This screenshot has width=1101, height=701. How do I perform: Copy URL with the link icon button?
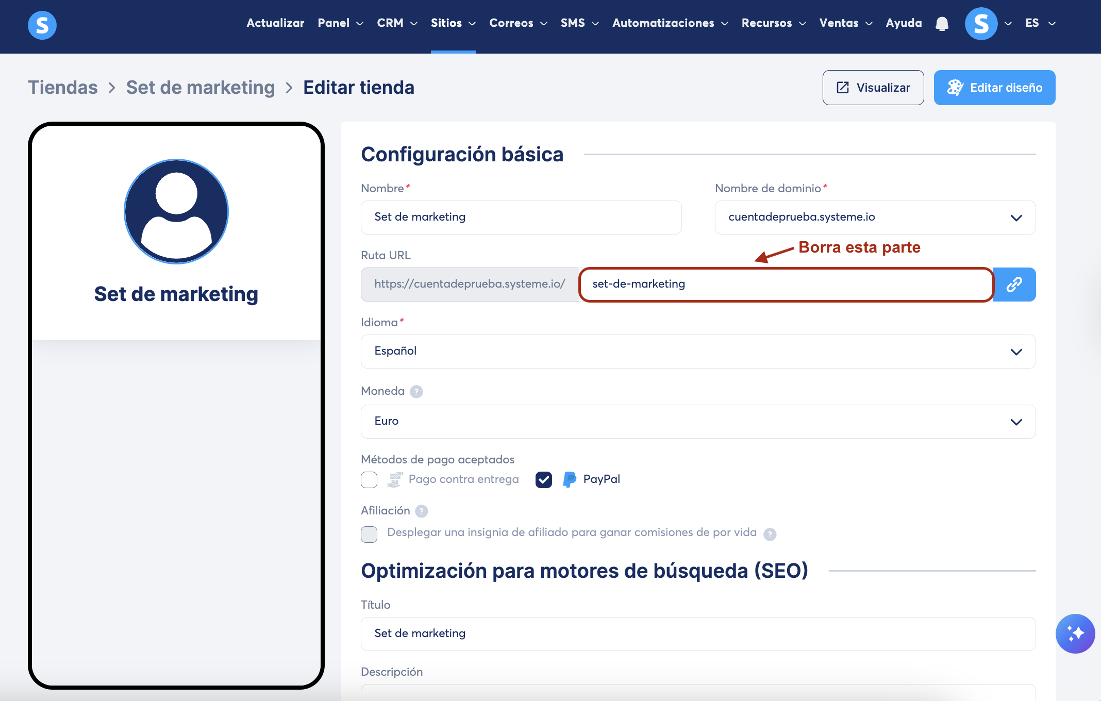pos(1014,285)
